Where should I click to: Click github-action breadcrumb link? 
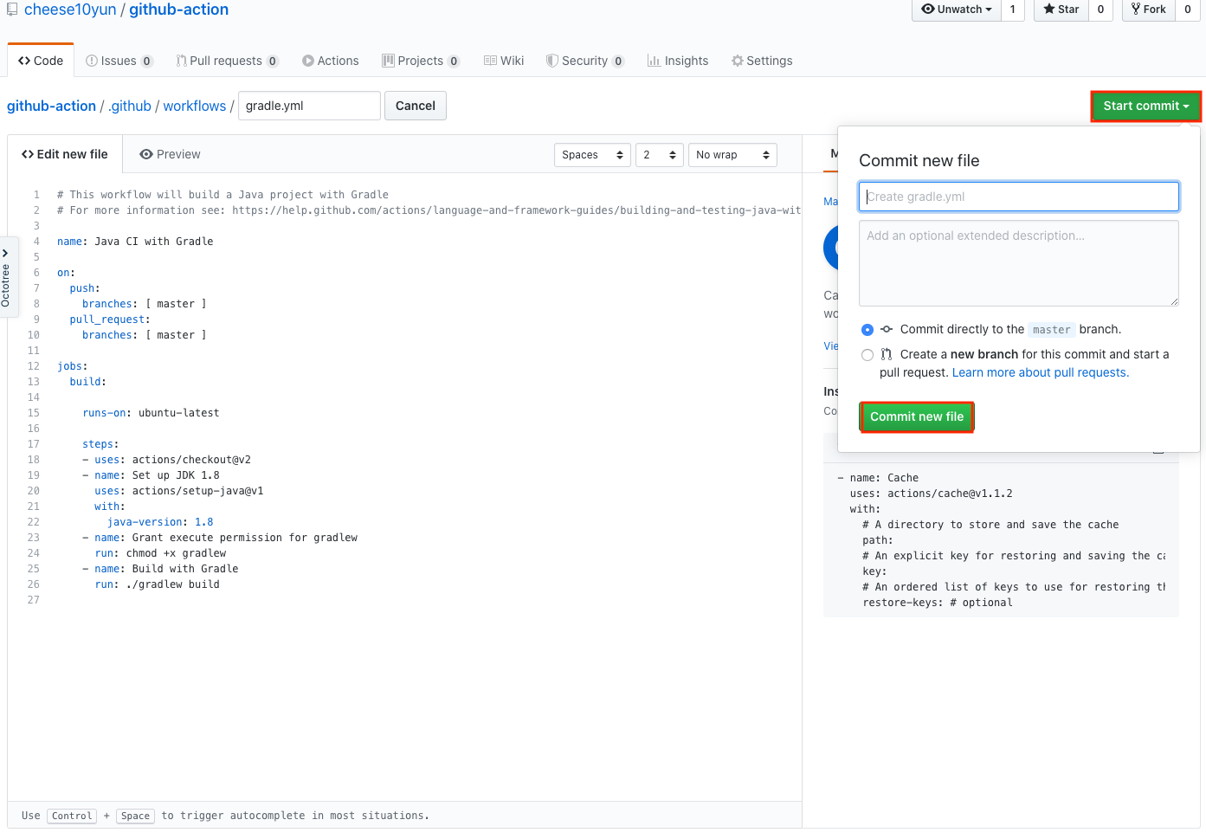click(x=51, y=106)
